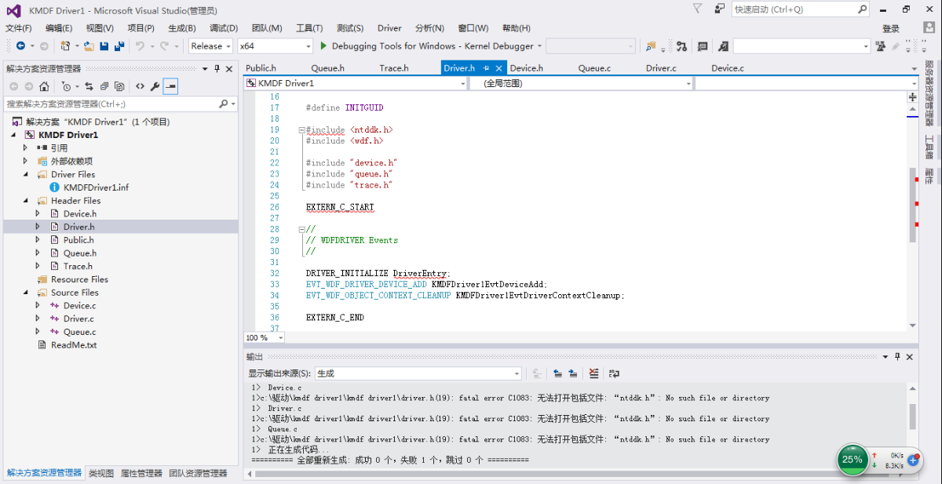942x484 pixels.
Task: Open debugger target dropdown arrow
Action: (x=539, y=46)
